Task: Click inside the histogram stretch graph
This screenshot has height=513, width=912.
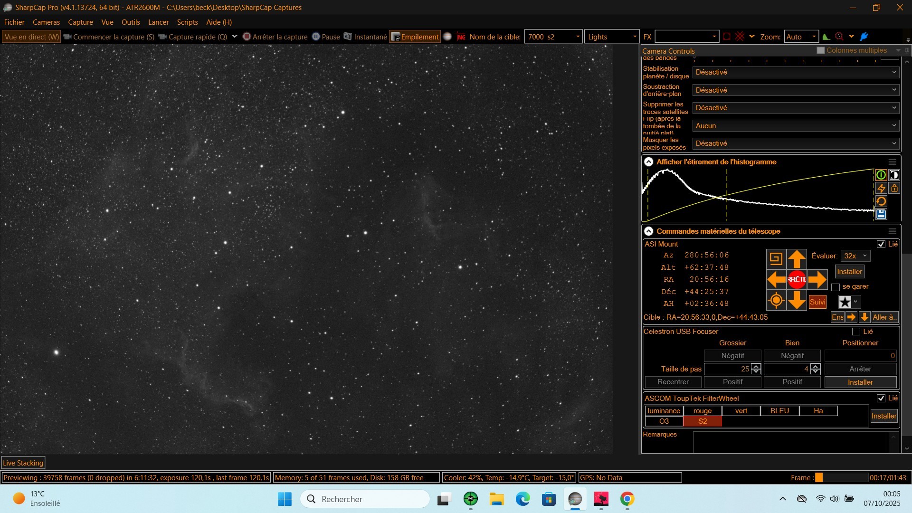Action: click(x=758, y=195)
